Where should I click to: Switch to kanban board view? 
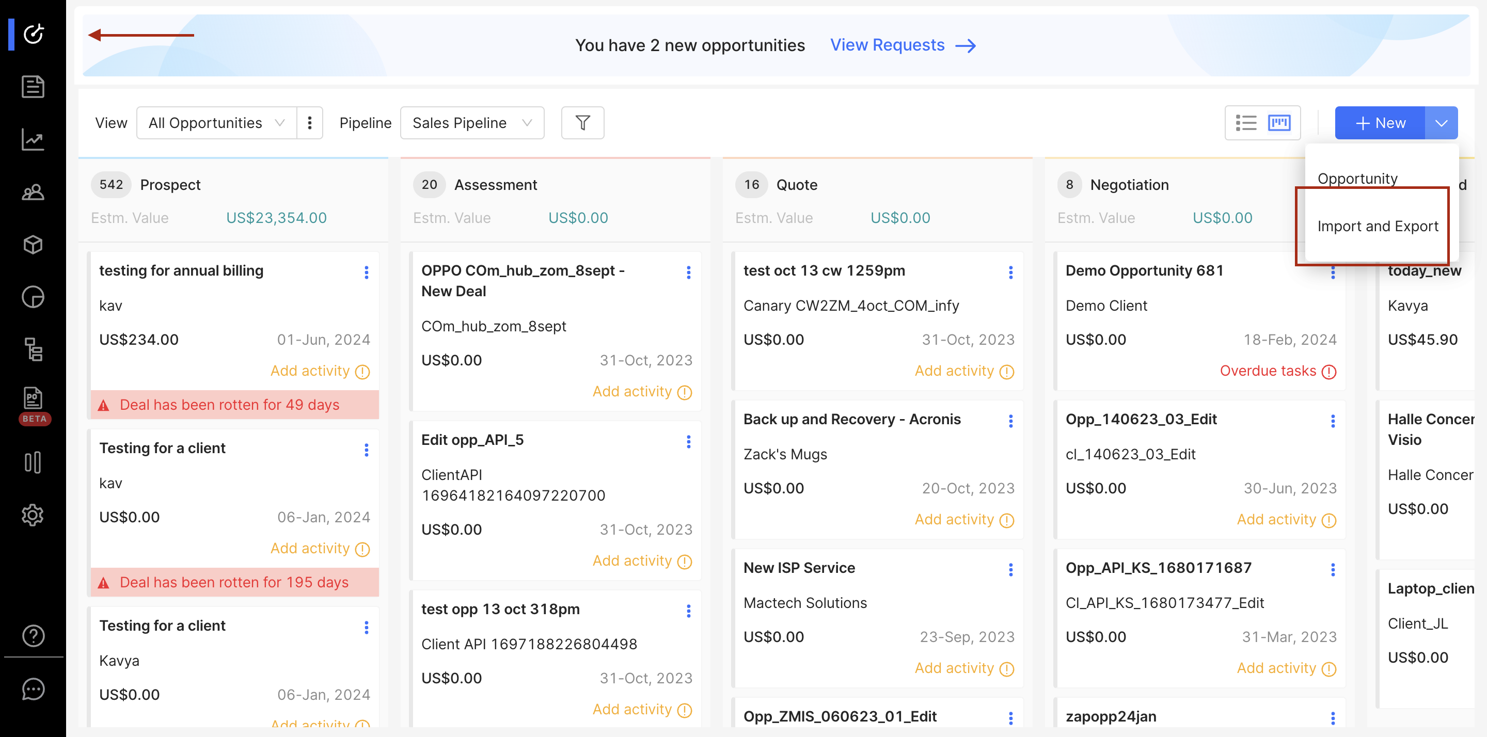1278,123
